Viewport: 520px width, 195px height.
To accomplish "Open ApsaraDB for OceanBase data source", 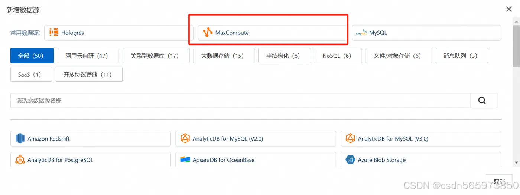I will (256, 159).
